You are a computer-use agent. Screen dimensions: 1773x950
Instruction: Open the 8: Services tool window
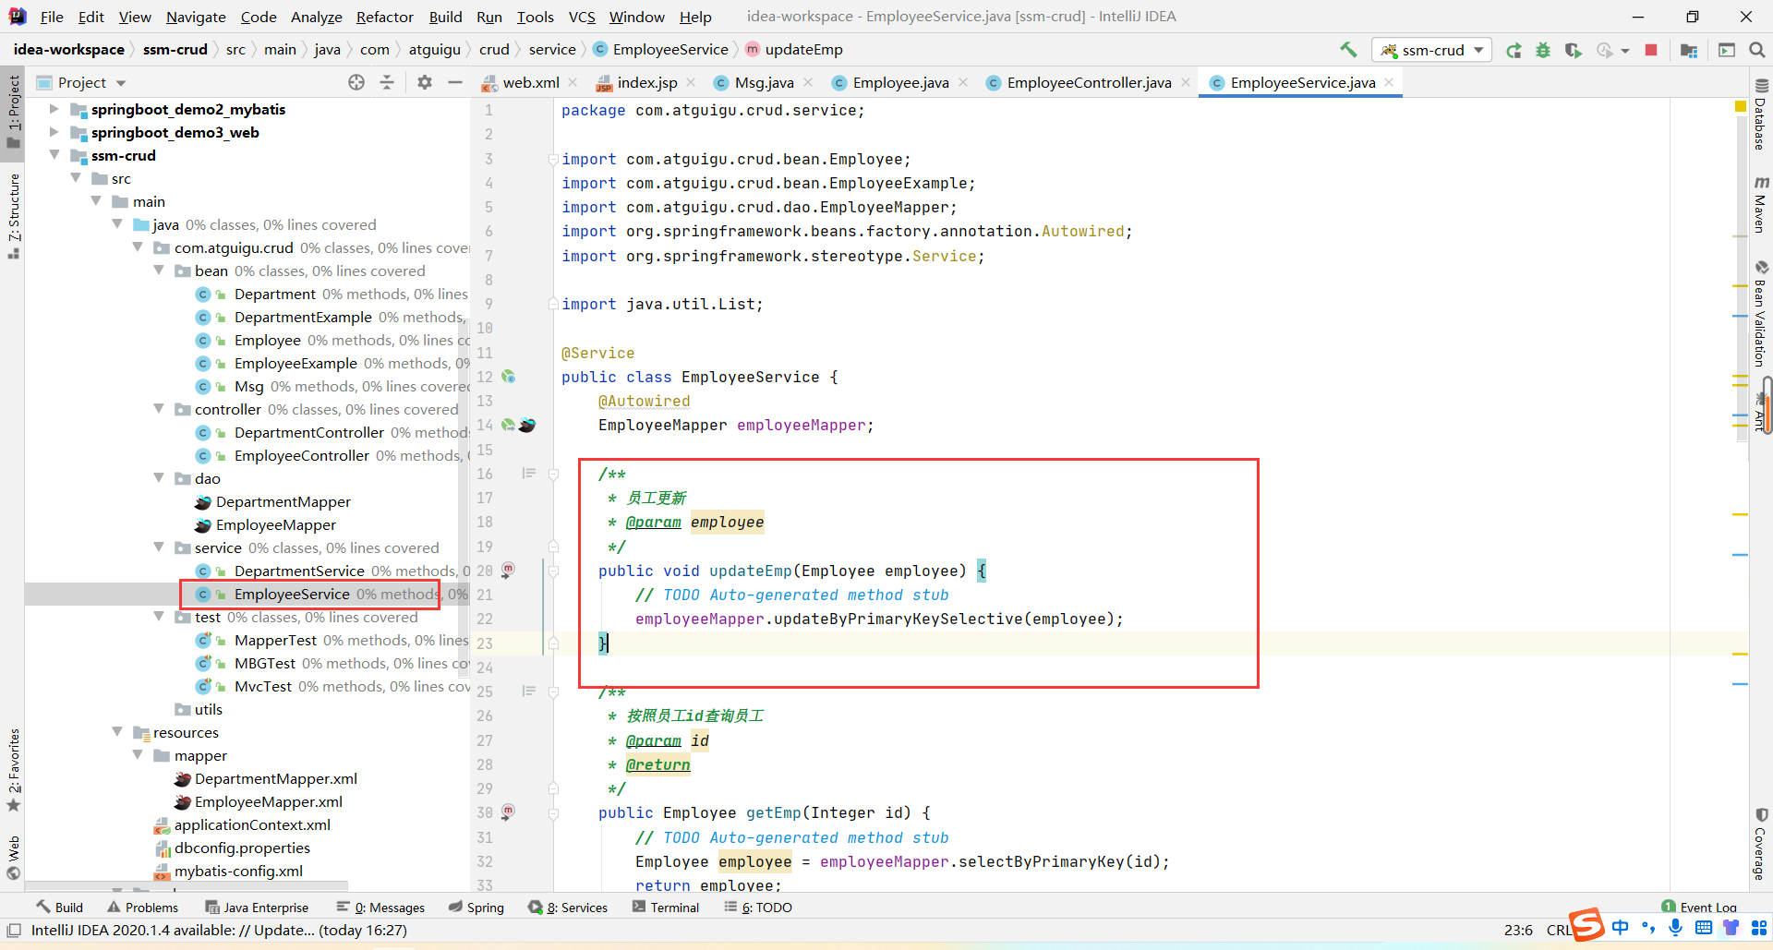(568, 908)
